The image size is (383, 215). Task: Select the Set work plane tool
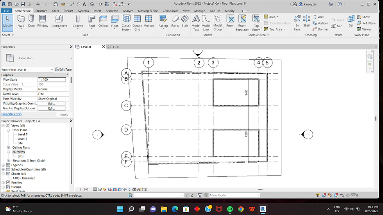point(351,21)
